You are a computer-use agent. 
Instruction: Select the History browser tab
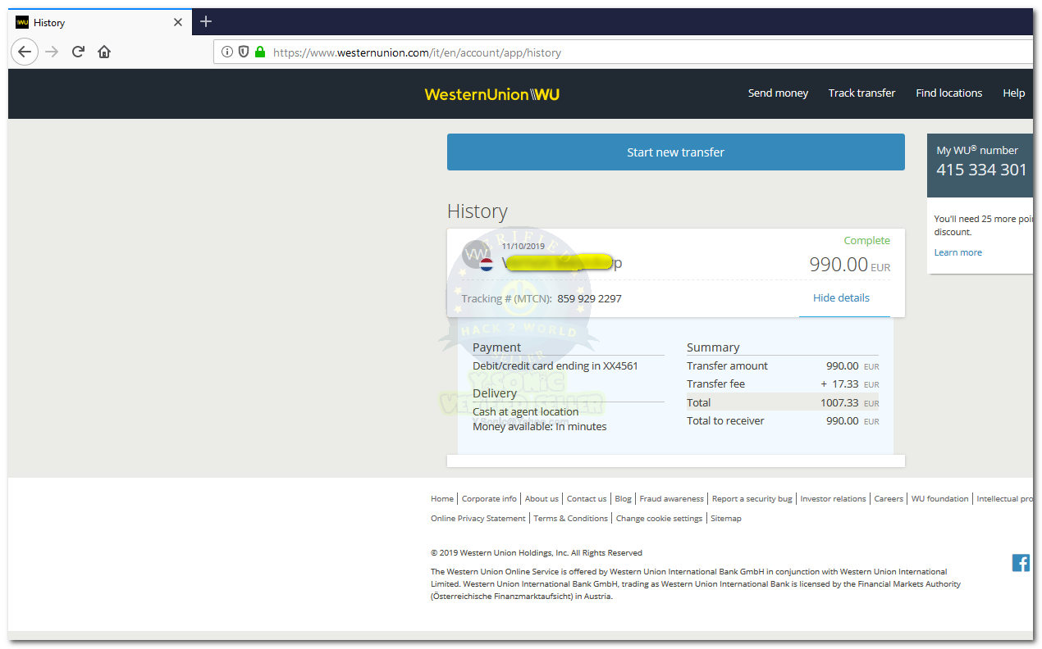[x=100, y=22]
